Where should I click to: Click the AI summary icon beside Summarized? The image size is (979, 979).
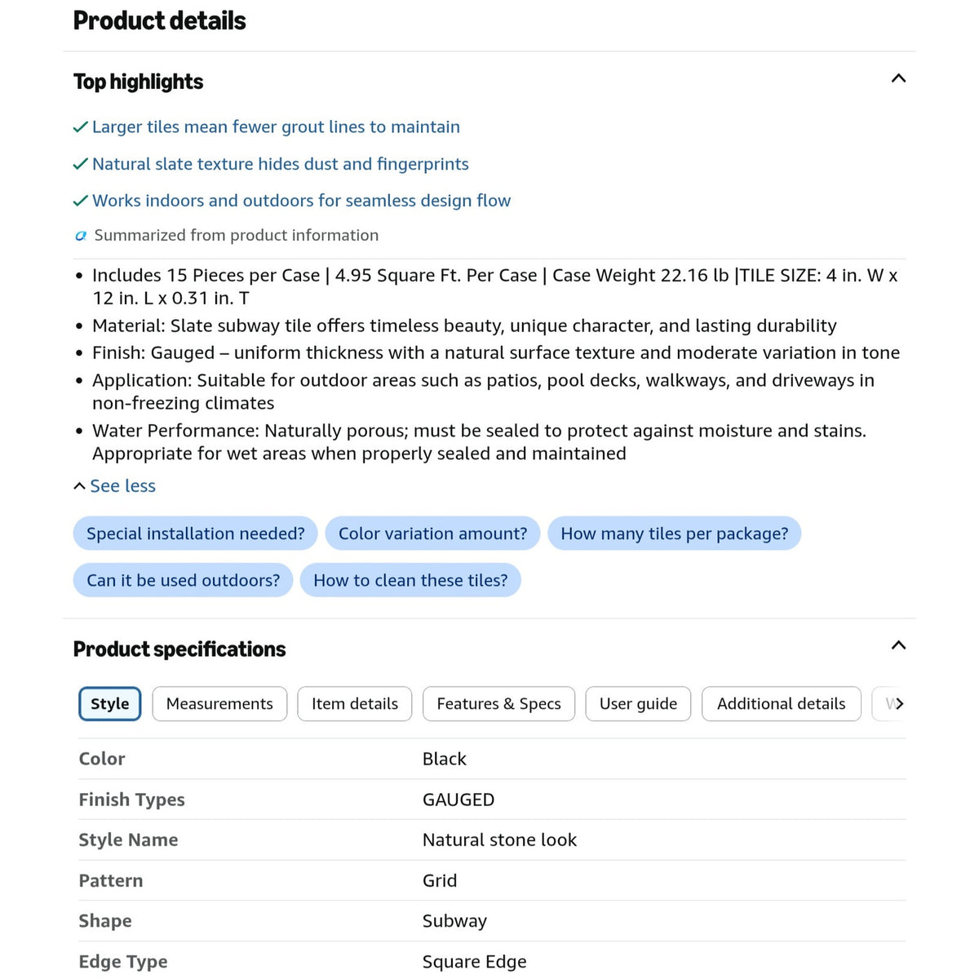(x=81, y=236)
